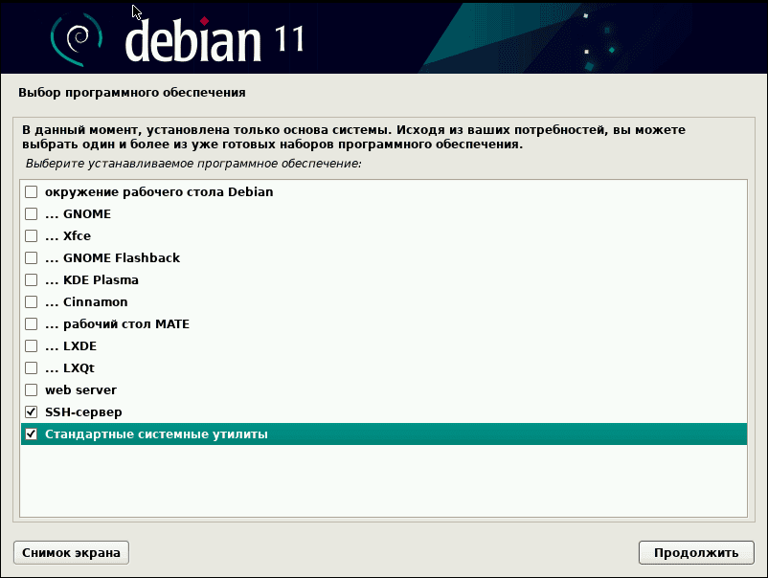The height and width of the screenshot is (578, 768).
Task: Enable the web server checkbox
Action: (x=32, y=390)
